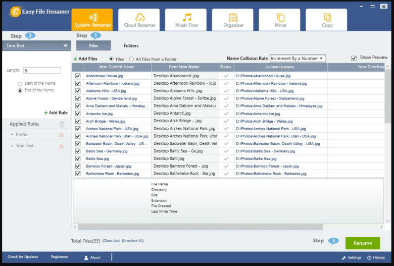Screen dimensions: 394x266
Task: Click the horizontal scrollbar left arrow
Action: pos(75,227)
